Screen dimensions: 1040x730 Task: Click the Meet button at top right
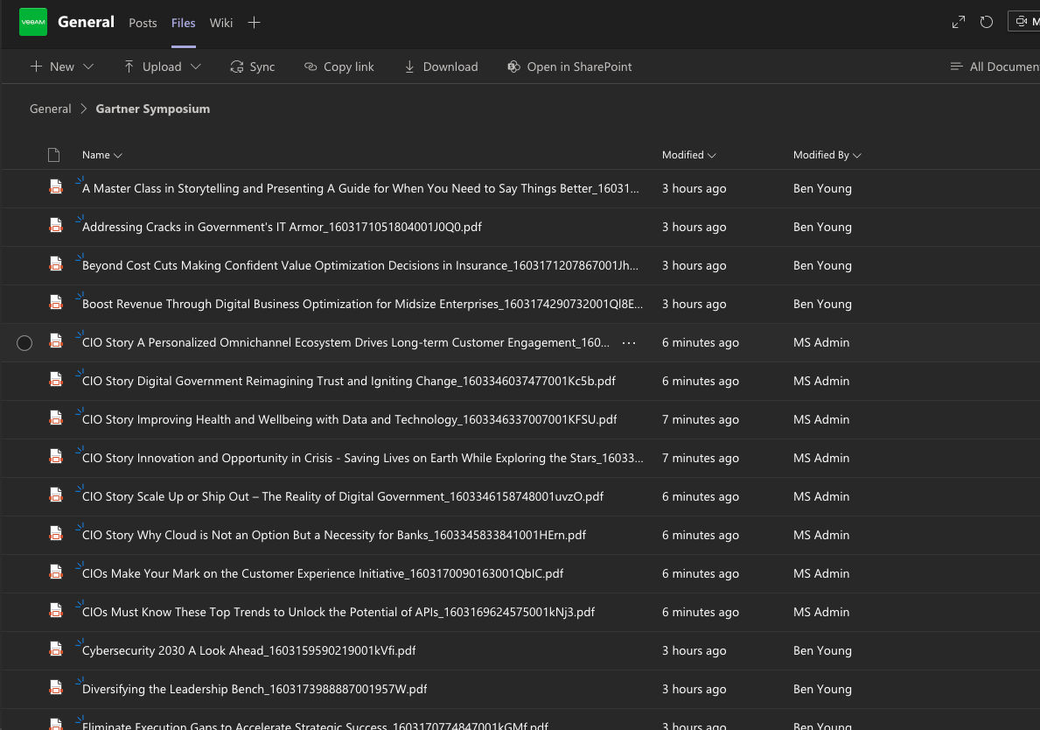click(x=1024, y=21)
